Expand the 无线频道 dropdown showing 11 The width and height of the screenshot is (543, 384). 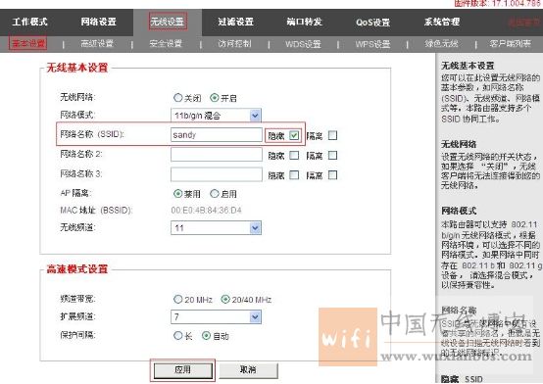(x=216, y=228)
